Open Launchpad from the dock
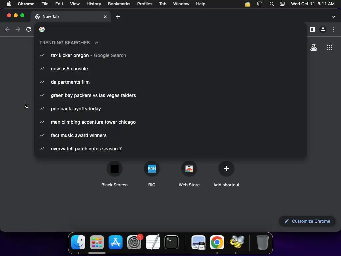This screenshot has height=256, width=341. pos(97,242)
